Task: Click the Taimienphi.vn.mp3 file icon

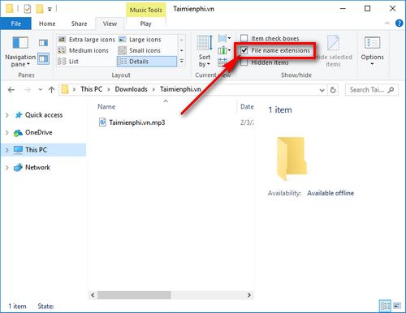Action: 102,122
